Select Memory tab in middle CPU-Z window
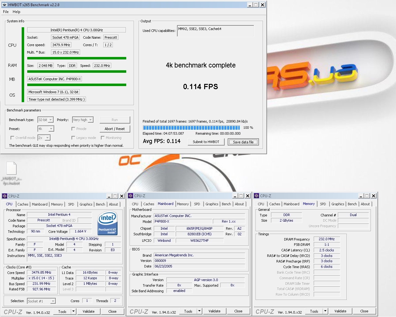 click(183, 204)
